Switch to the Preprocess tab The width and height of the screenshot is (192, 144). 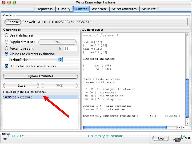point(45,9)
